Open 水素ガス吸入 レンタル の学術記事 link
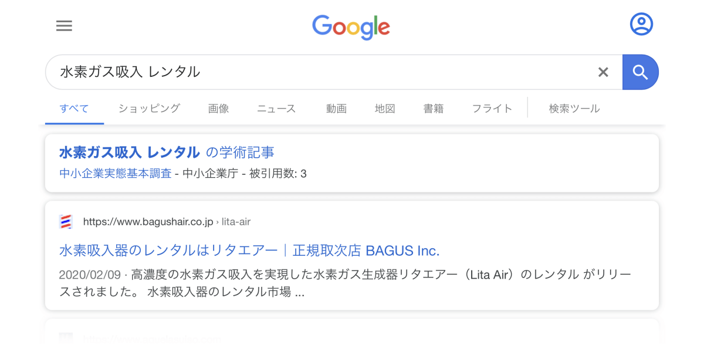Image resolution: width=704 pixels, height=352 pixels. pyautogui.click(x=167, y=153)
